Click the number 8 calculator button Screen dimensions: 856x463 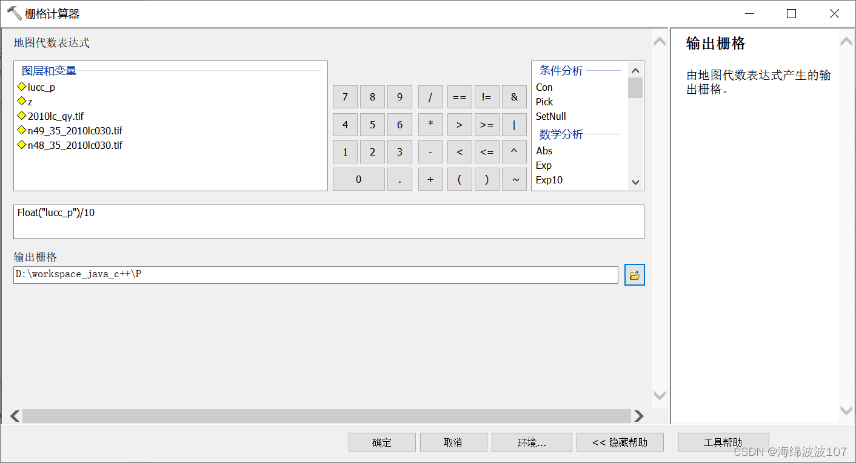pos(372,97)
